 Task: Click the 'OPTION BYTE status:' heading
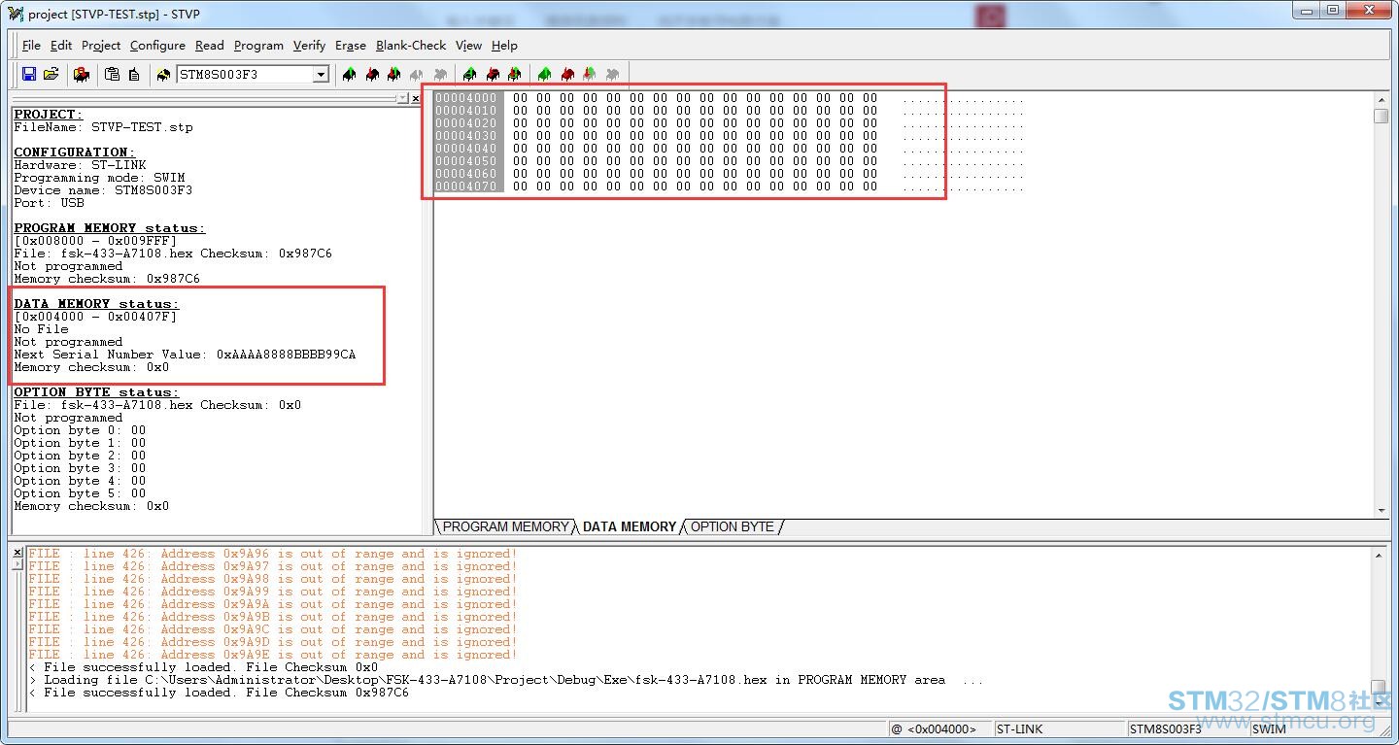point(96,392)
